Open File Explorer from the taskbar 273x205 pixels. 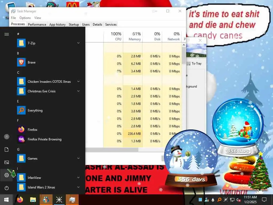click(x=33, y=200)
